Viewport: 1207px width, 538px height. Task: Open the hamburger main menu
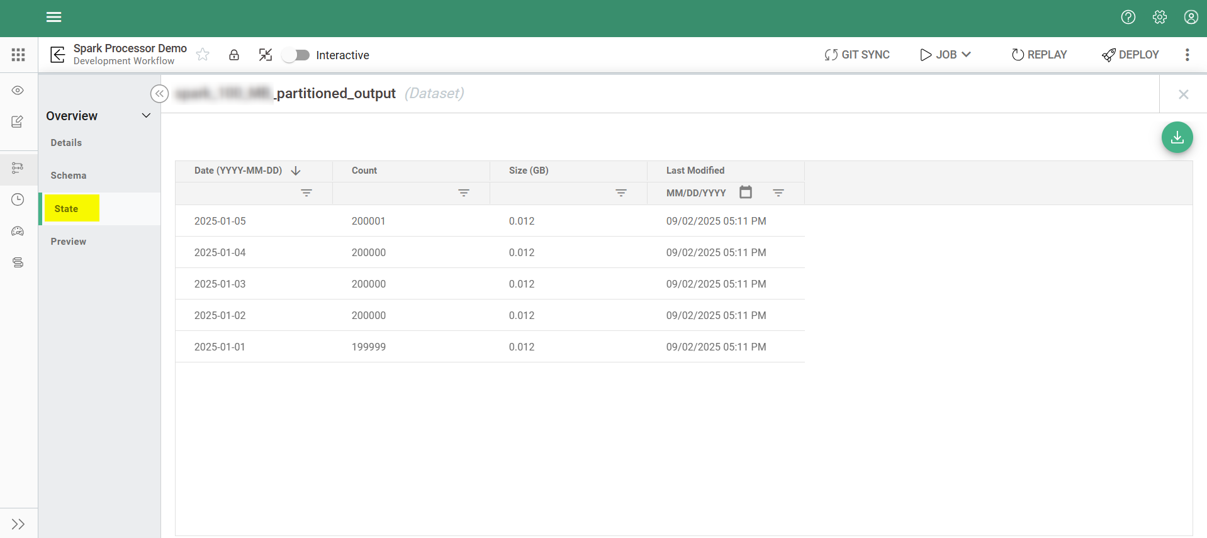tap(54, 17)
